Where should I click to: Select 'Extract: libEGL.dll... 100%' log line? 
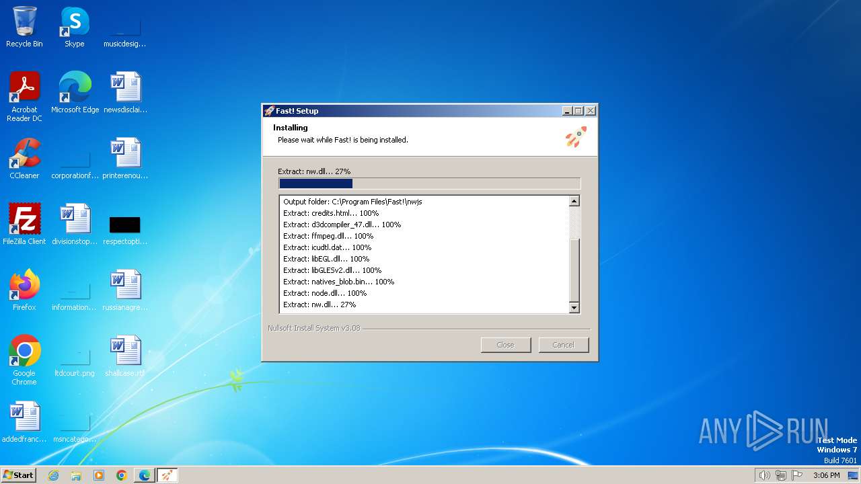pyautogui.click(x=326, y=259)
